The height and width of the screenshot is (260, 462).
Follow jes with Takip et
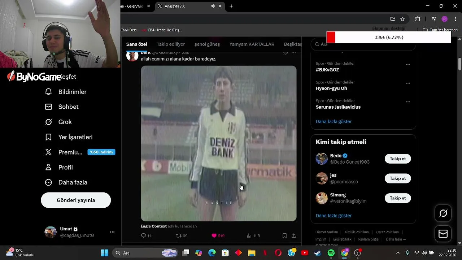pos(398,178)
